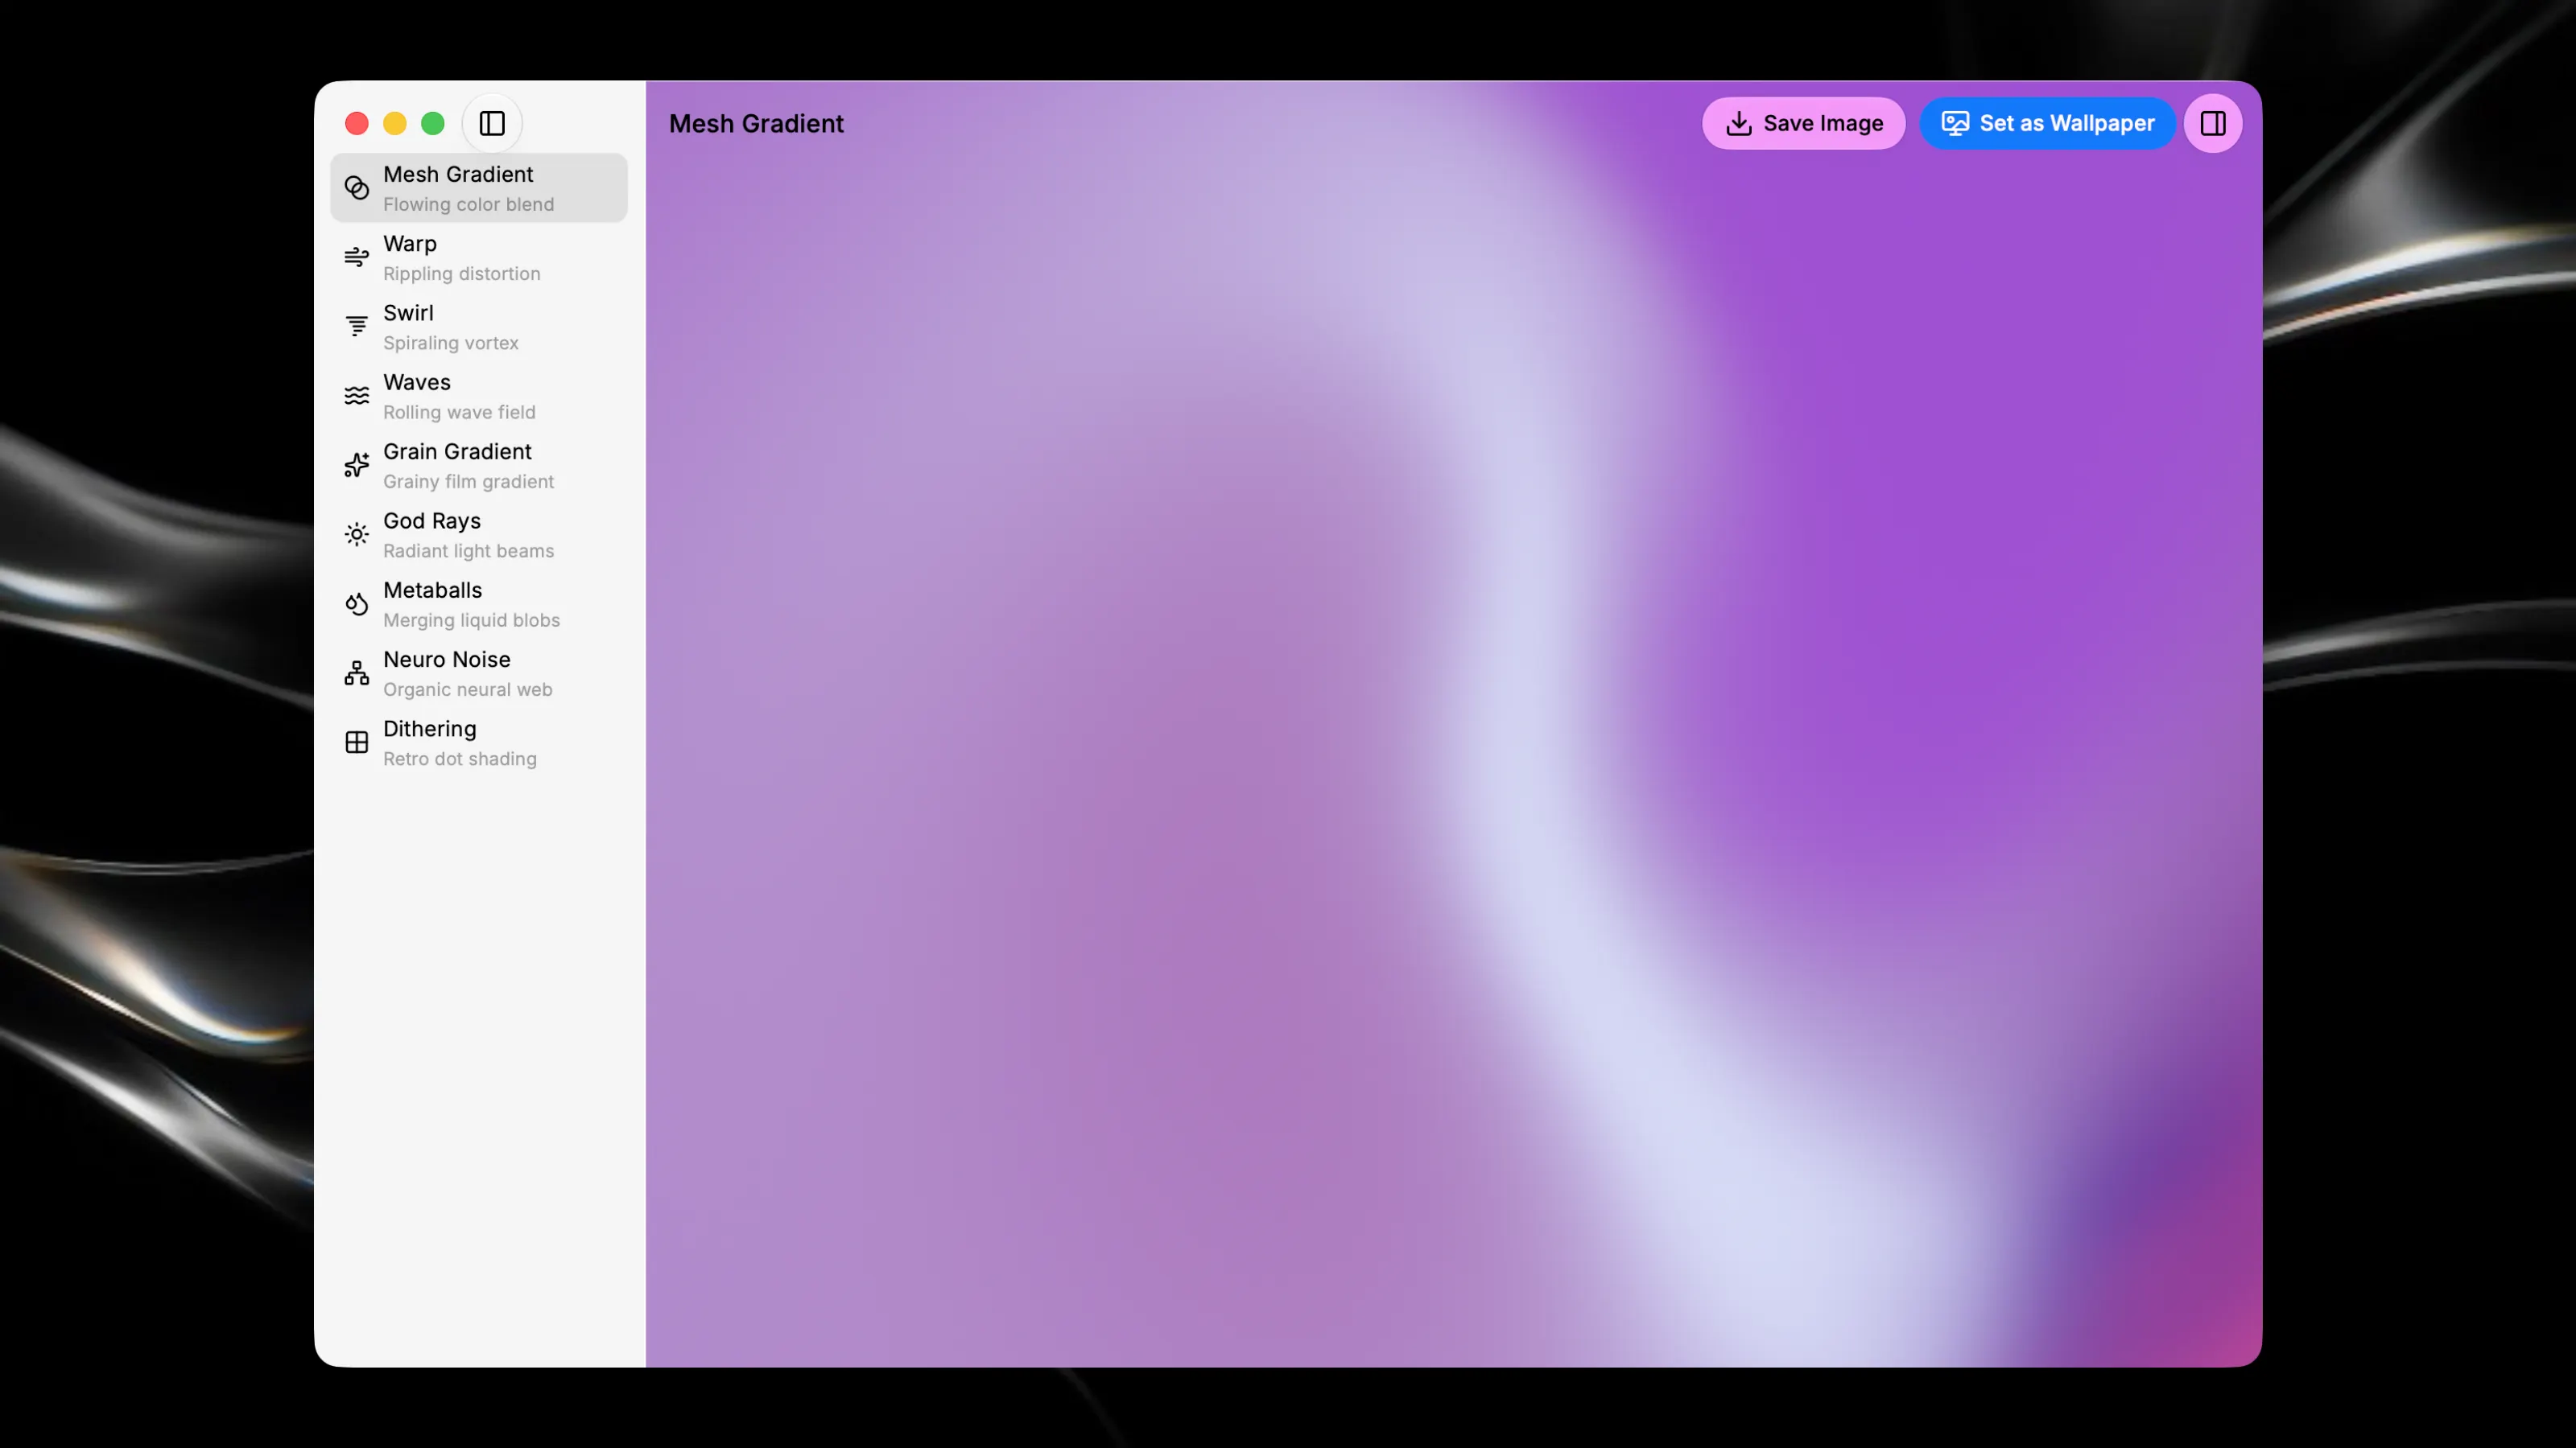Viewport: 2576px width, 1448px height.
Task: Select the Warp shader item
Action: (x=479, y=257)
